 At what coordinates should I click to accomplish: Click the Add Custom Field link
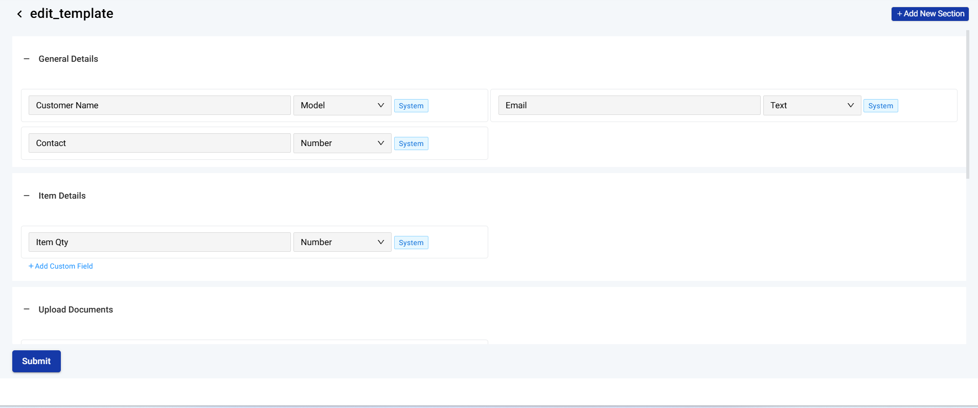(x=61, y=267)
